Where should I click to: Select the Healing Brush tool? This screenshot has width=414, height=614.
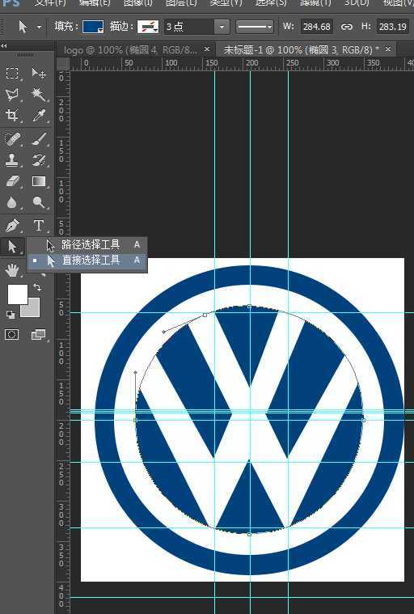point(12,139)
